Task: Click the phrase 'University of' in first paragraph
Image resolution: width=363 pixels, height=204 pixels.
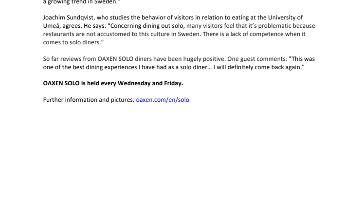Action: pyautogui.click(x=286, y=18)
